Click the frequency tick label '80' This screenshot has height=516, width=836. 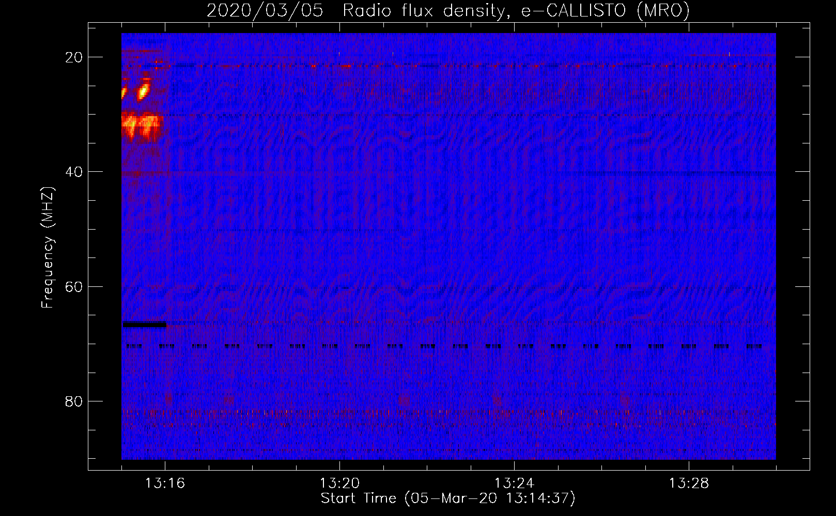click(74, 401)
